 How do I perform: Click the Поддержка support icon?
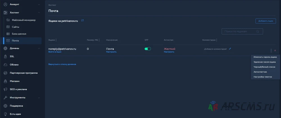tap(5, 106)
